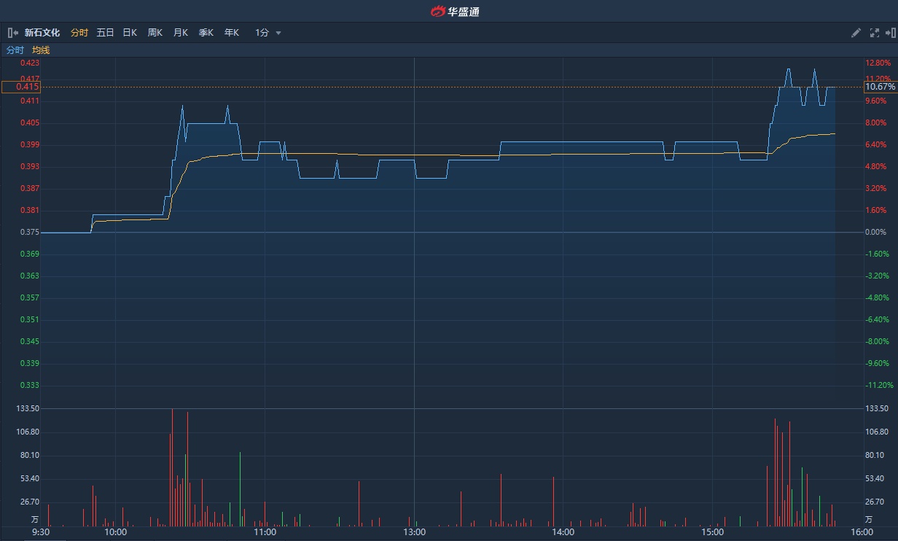Viewport: 898px width, 541px height.
Task: Click the -11.20% percent axis label
Action: (878, 385)
